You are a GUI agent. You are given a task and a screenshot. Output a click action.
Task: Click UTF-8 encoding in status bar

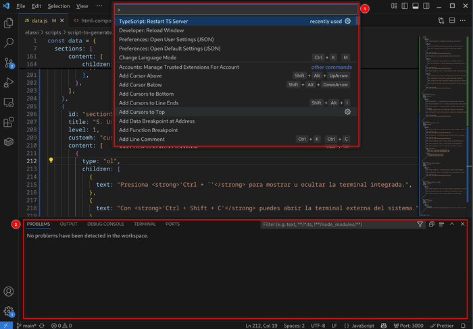coord(318,326)
